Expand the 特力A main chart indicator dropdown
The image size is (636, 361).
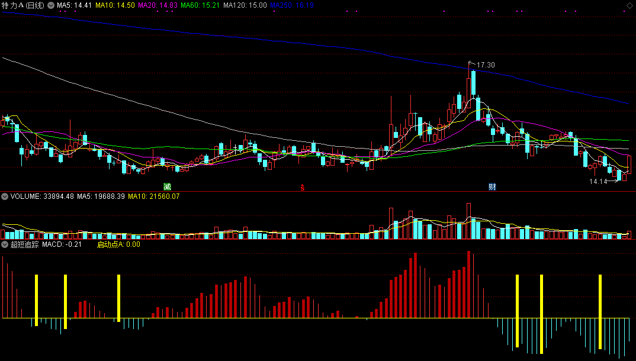[51, 5]
